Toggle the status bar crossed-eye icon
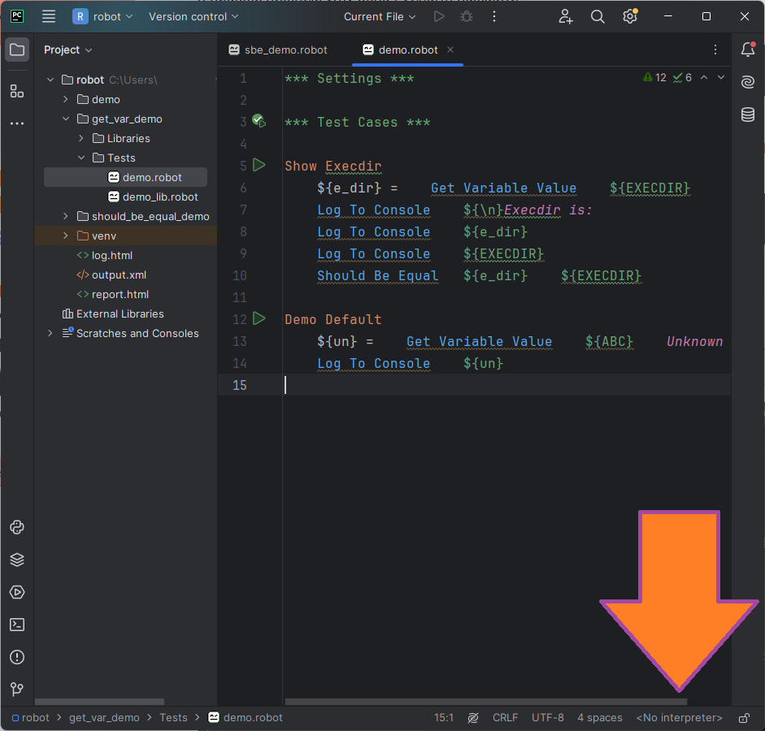Image resolution: width=765 pixels, height=731 pixels. pos(473,718)
